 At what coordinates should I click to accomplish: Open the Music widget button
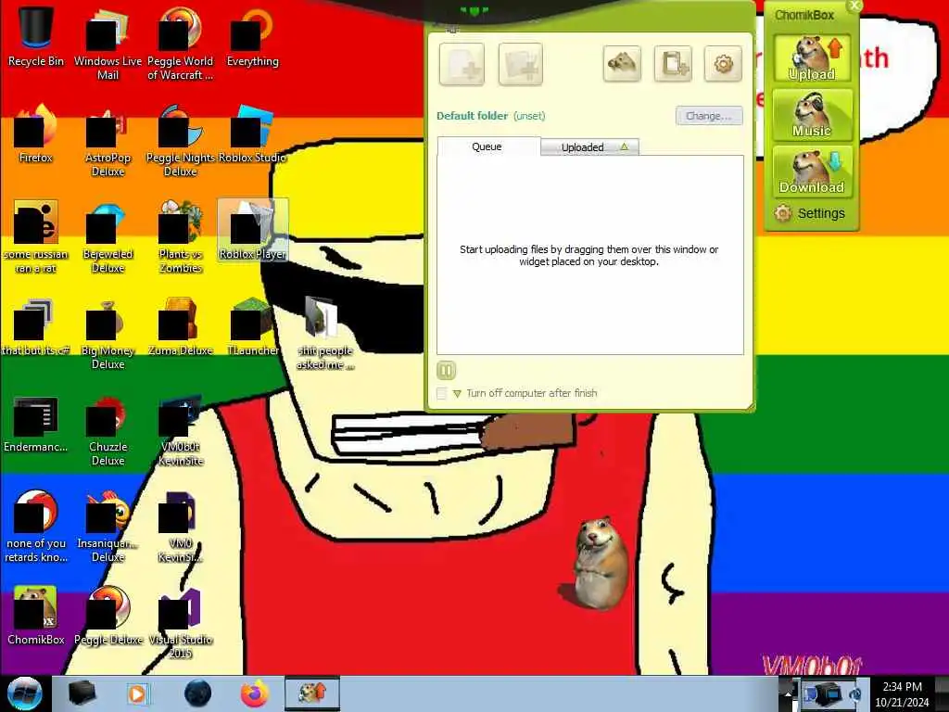click(x=812, y=115)
